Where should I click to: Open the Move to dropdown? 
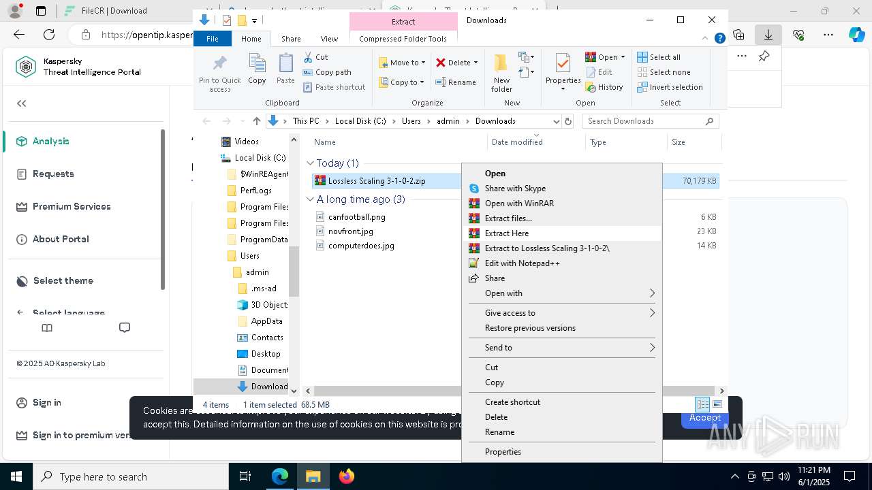pos(402,63)
